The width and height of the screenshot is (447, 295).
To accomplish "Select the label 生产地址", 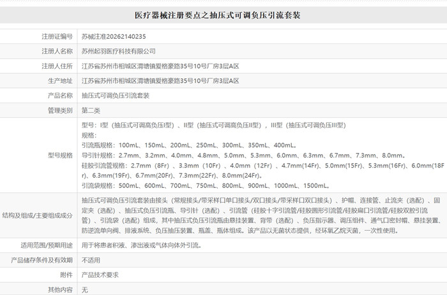I will tap(60, 81).
